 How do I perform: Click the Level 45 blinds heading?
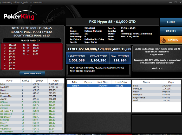(x=100, y=49)
